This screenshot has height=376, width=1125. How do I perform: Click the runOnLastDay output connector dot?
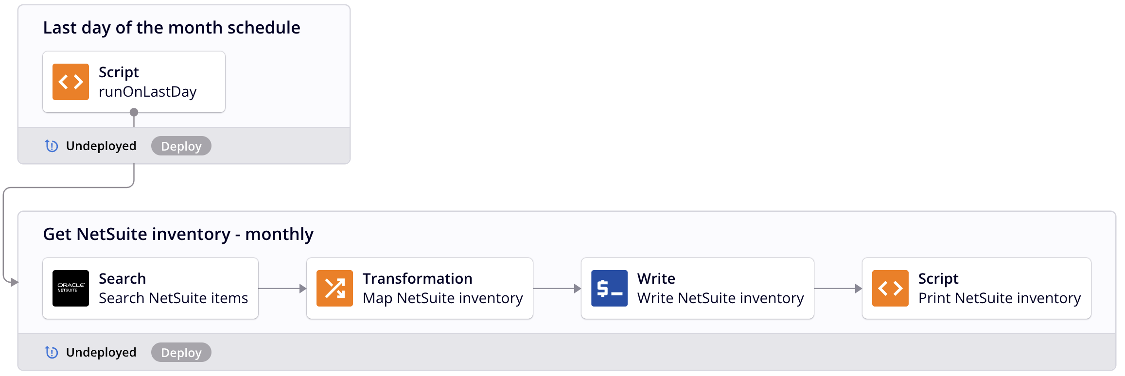134,112
